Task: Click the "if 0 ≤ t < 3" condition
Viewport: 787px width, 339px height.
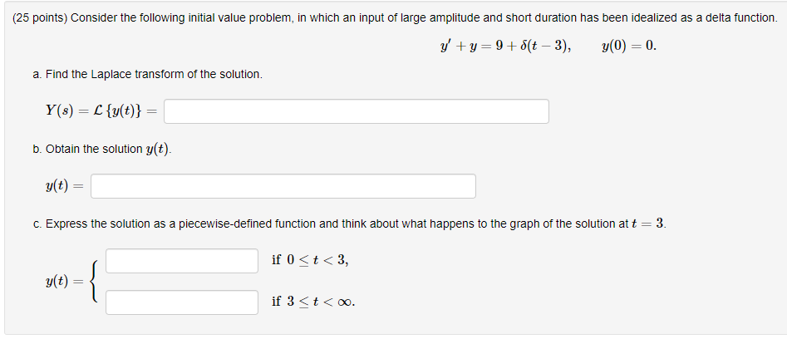Action: [310, 260]
